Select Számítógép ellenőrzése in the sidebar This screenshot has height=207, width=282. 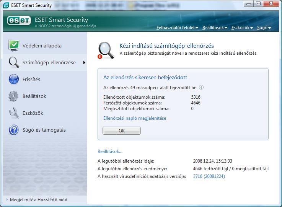pos(45,62)
